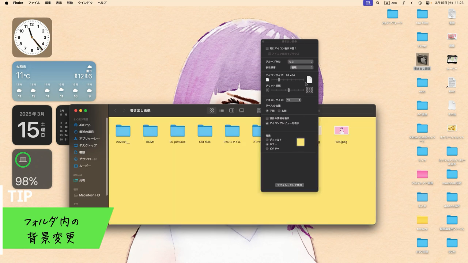Open the 編集 menu
Image resolution: width=468 pixels, height=263 pixels.
coord(48,3)
